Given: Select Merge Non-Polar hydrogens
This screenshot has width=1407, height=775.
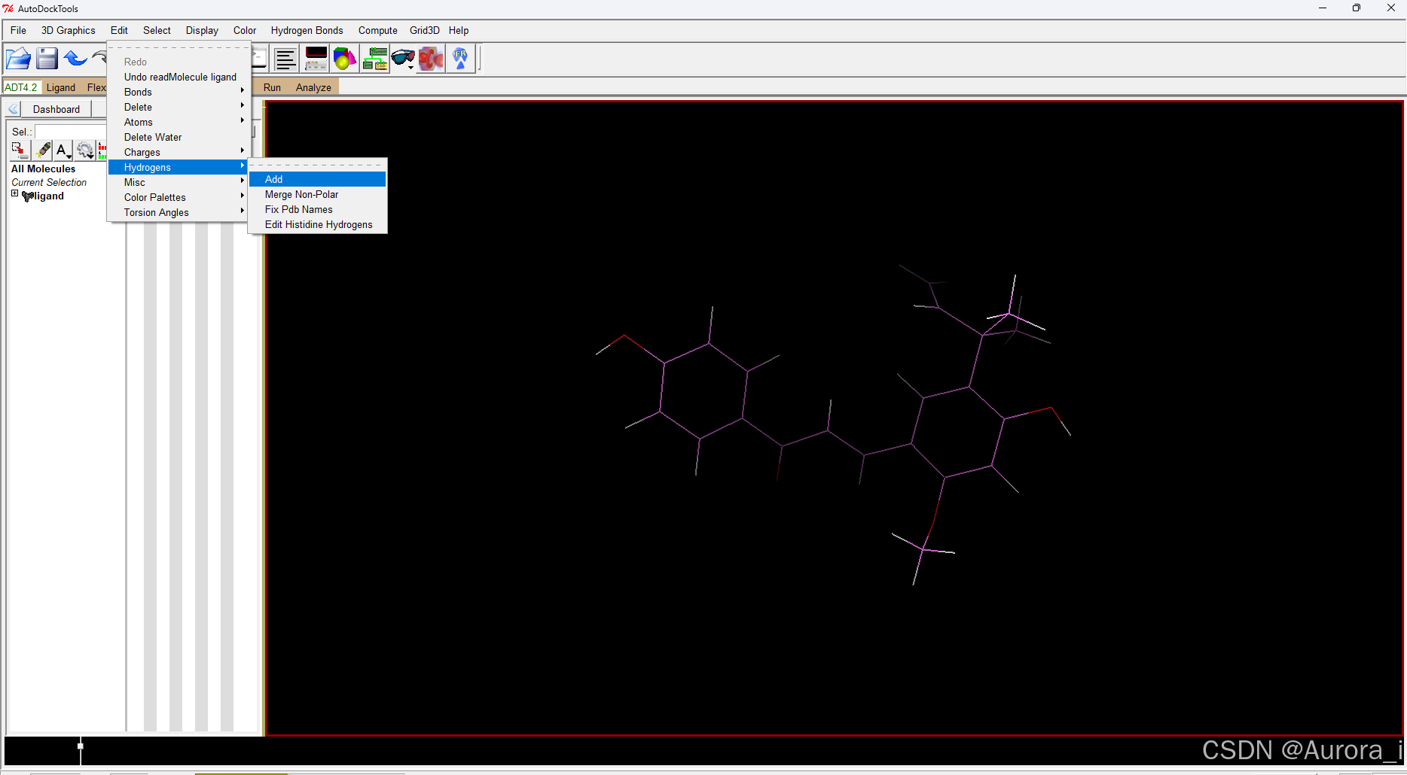Looking at the screenshot, I should pos(317,194).
